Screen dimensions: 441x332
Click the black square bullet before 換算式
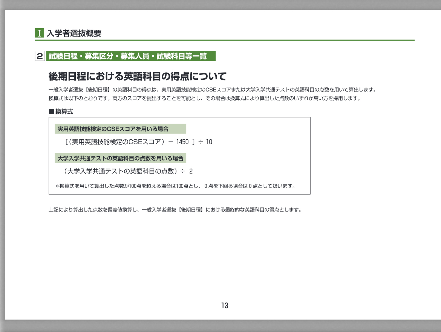pyautogui.click(x=52, y=111)
